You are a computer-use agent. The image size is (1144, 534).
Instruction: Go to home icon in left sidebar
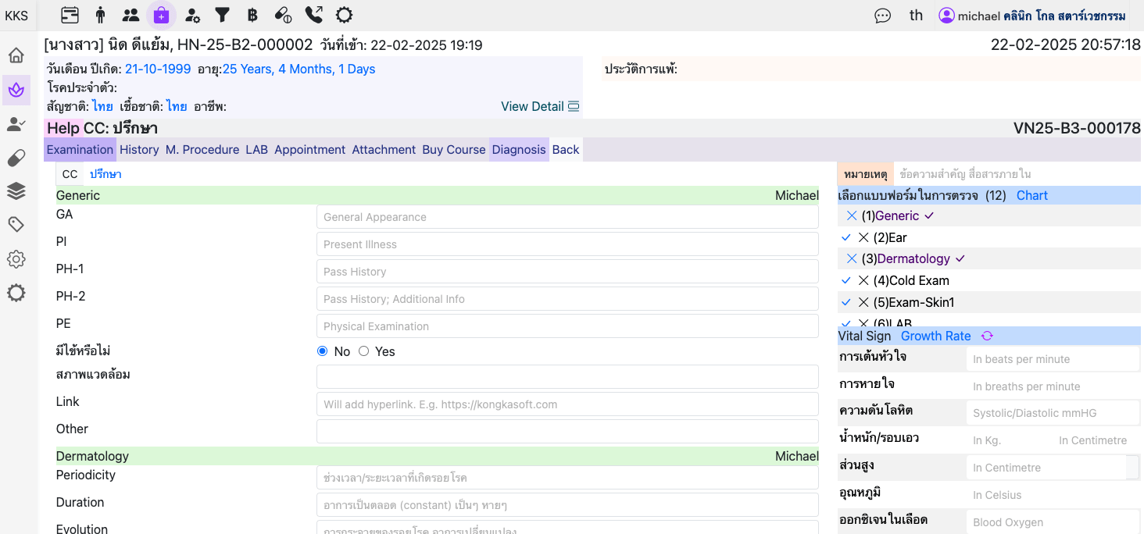point(16,55)
